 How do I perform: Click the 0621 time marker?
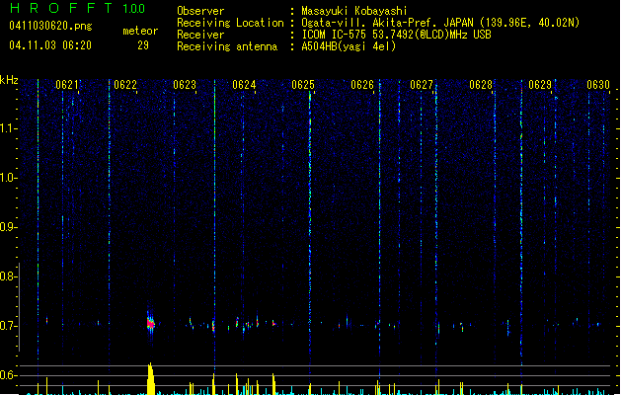coord(66,85)
